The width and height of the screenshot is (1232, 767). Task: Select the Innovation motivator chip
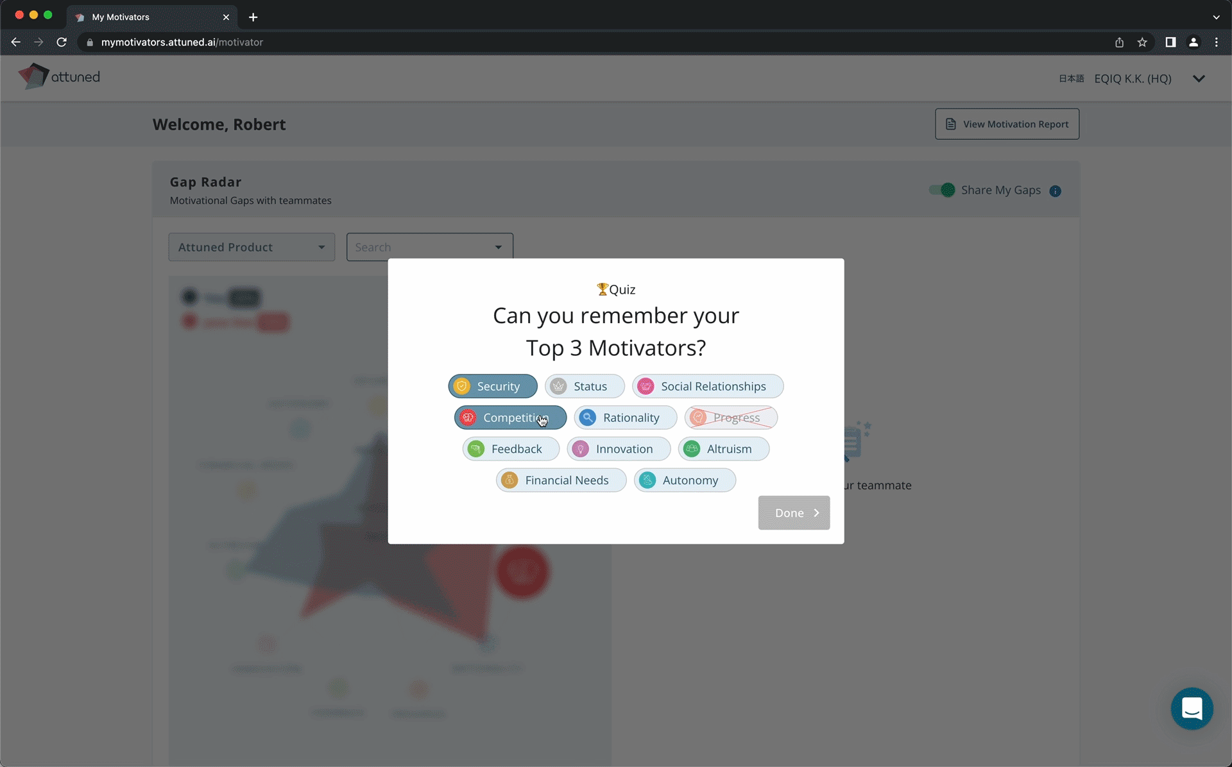(x=619, y=449)
